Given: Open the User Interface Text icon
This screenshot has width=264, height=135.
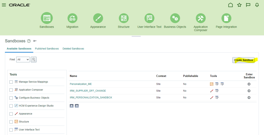Looking at the screenshot, I should pyautogui.click(x=149, y=18).
